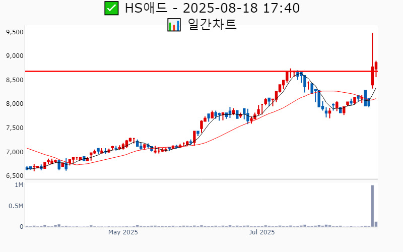Click the 7,500 price axis label

tap(15, 128)
